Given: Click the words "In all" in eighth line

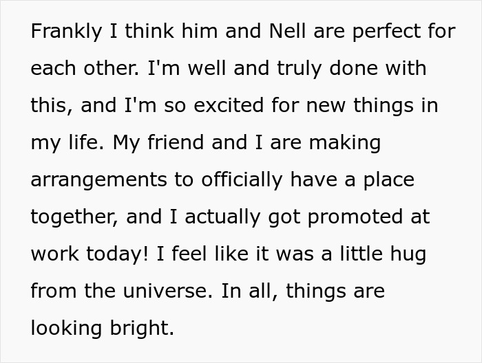Looking at the screenshot, I should (x=247, y=291).
